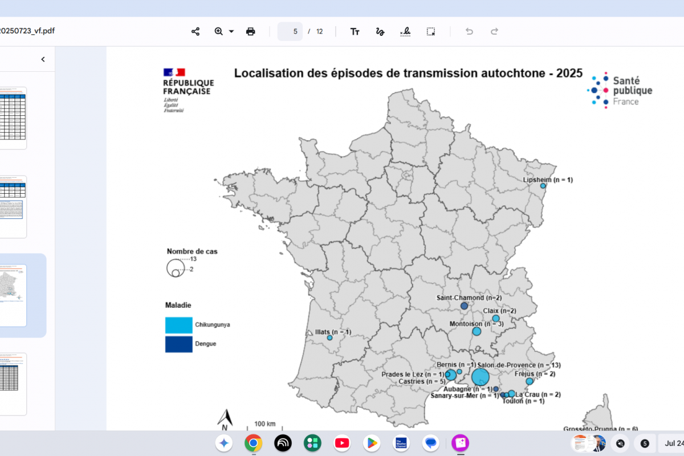The width and height of the screenshot is (684, 456).
Task: Click the Chikungunya light blue legend swatch
Action: [x=178, y=325]
